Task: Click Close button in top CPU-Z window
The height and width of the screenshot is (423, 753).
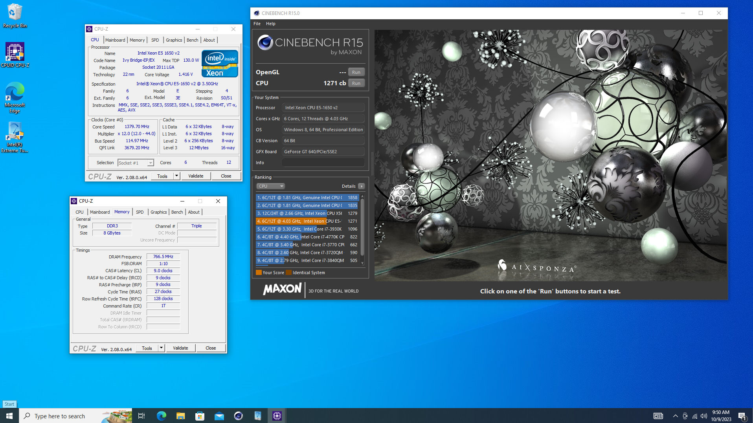Action: (226, 176)
